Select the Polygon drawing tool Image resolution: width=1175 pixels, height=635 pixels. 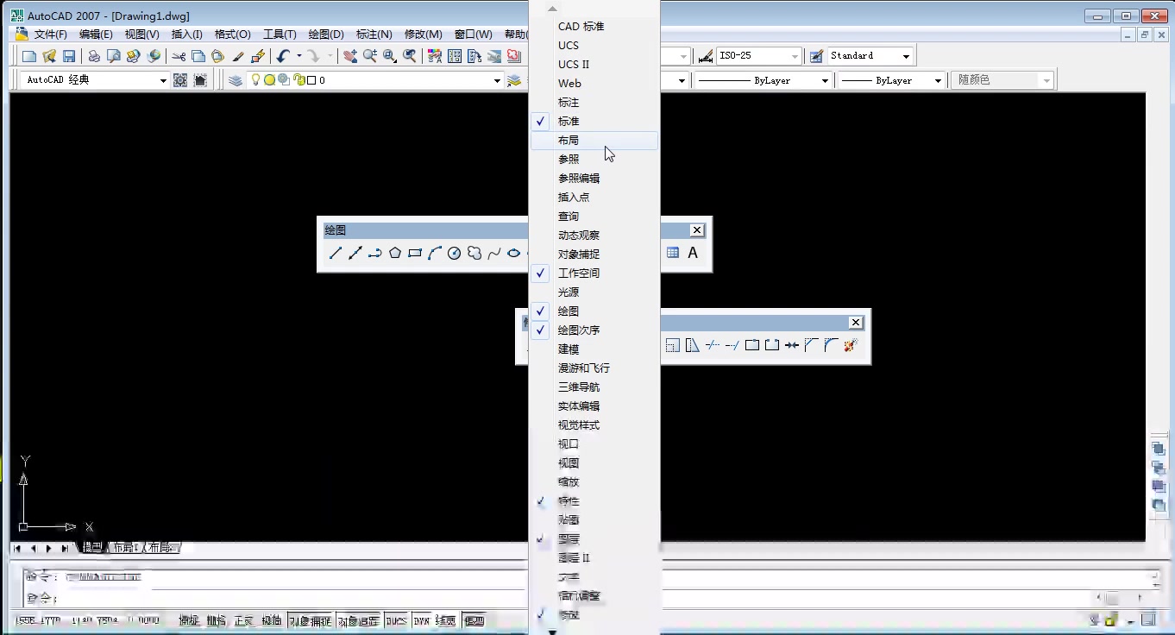click(x=396, y=253)
